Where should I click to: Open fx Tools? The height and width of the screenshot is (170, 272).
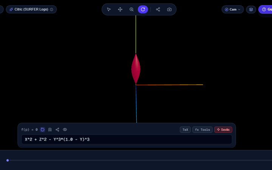pyautogui.click(x=202, y=130)
